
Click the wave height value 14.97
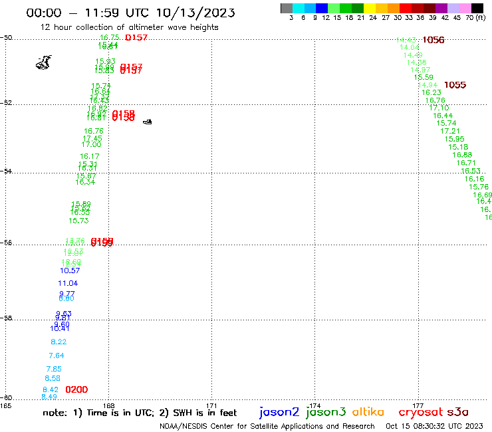pyautogui.click(x=420, y=70)
